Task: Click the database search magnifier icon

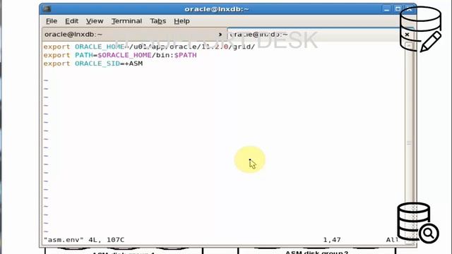Action: (417, 223)
